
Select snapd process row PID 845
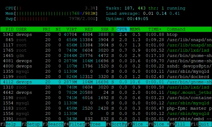pyautogui.click(x=106, y=40)
